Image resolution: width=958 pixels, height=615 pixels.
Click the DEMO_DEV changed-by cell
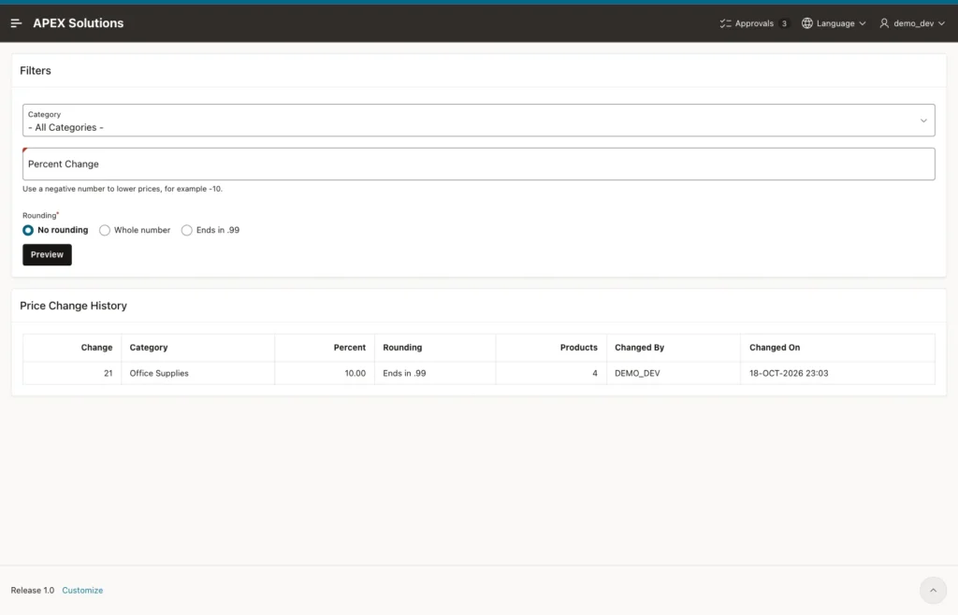click(x=637, y=373)
